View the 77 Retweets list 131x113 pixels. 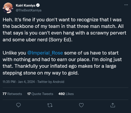[x=12, y=94]
